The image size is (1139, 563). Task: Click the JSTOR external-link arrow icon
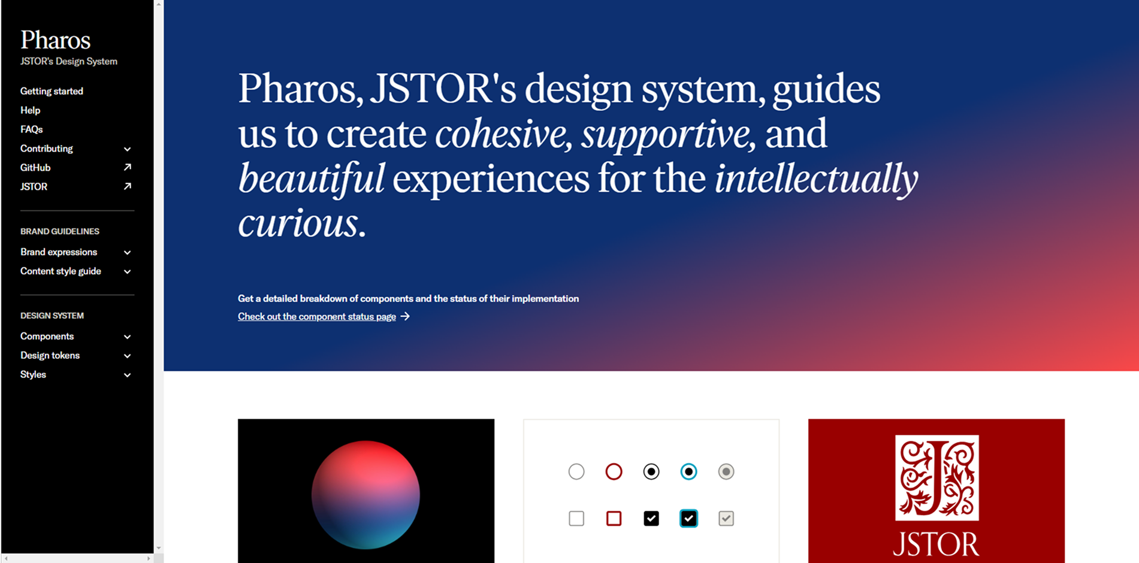pos(127,186)
